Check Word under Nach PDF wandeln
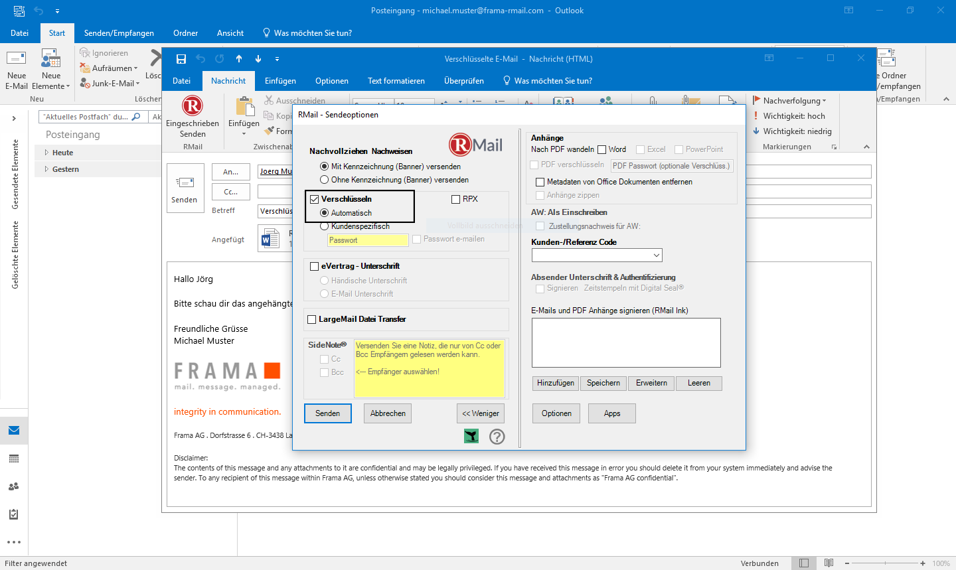Screen dimensions: 956x570 602,149
